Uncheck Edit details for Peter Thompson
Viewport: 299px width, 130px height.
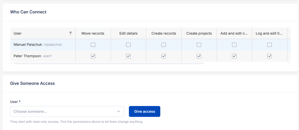tap(128, 56)
